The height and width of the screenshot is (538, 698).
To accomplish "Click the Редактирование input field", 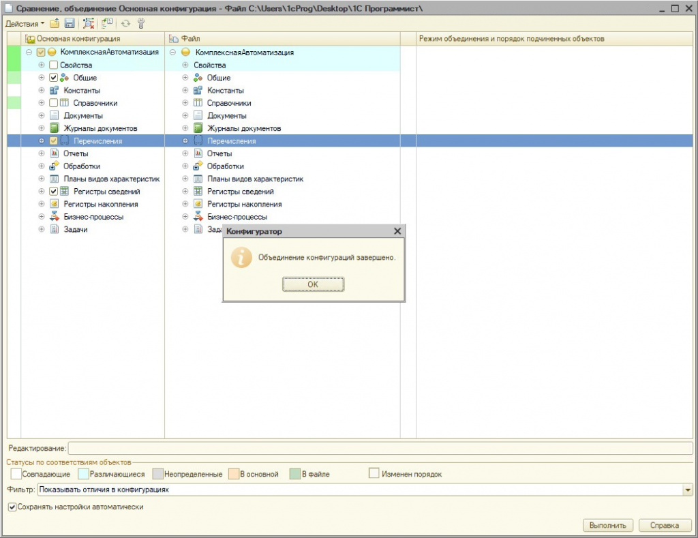I will [x=380, y=448].
